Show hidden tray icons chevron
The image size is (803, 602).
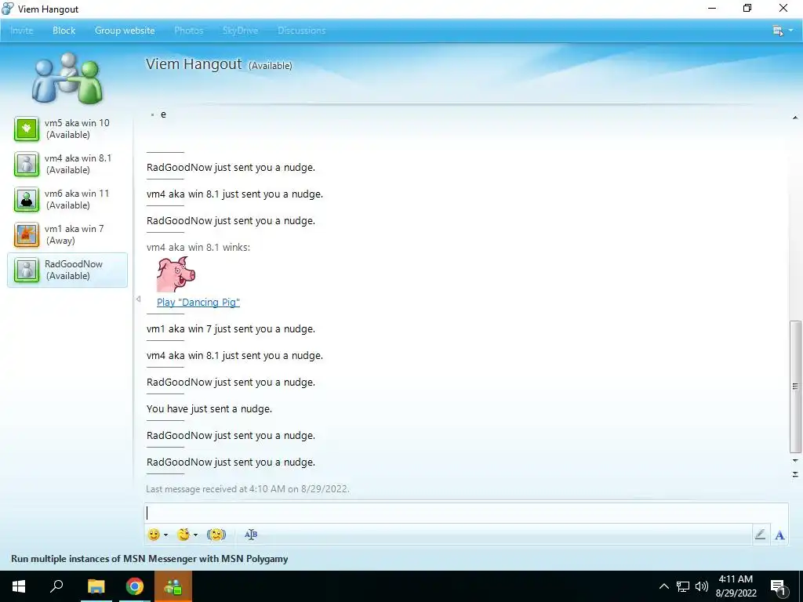tap(663, 586)
